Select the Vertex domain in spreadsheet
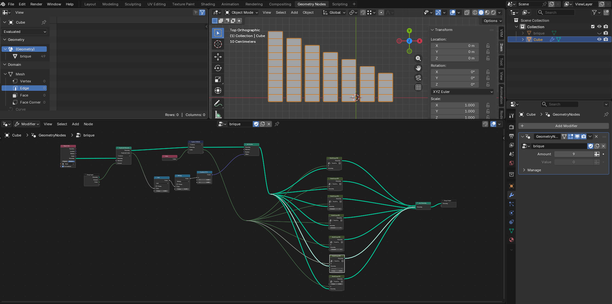Screen dimensions: 612x304 [x=26, y=81]
